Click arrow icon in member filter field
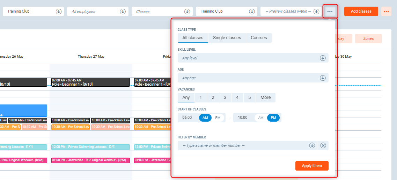The height and width of the screenshot is (180, 397). (312, 145)
